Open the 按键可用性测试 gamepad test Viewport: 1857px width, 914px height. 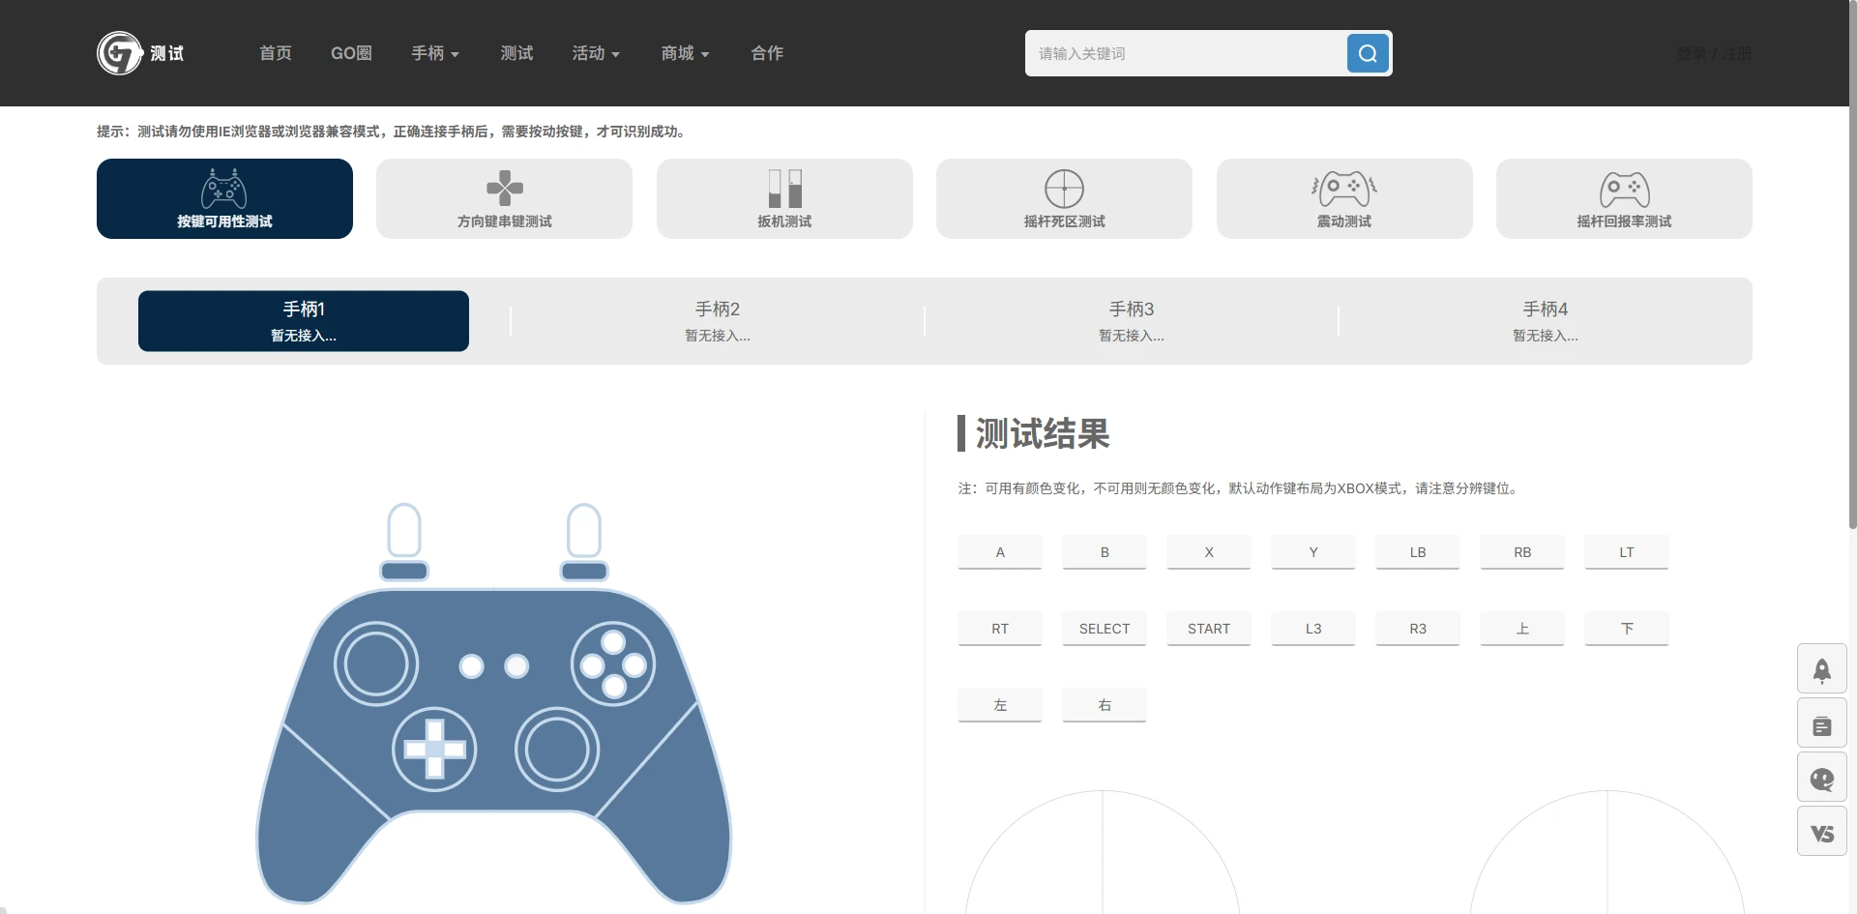coord(224,198)
